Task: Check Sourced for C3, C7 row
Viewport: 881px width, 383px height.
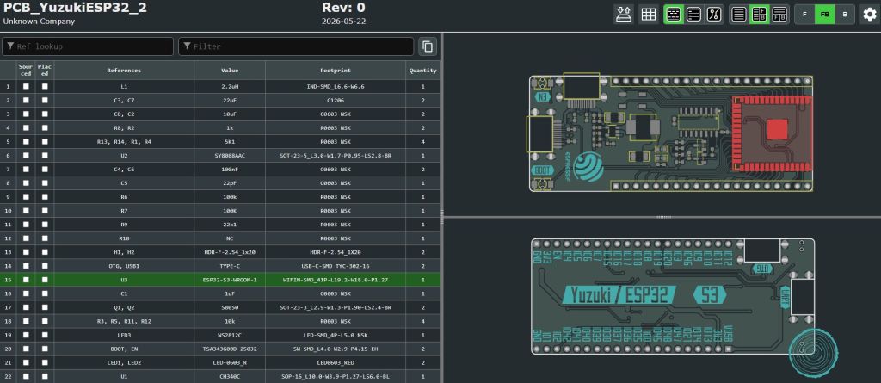Action: coord(26,100)
